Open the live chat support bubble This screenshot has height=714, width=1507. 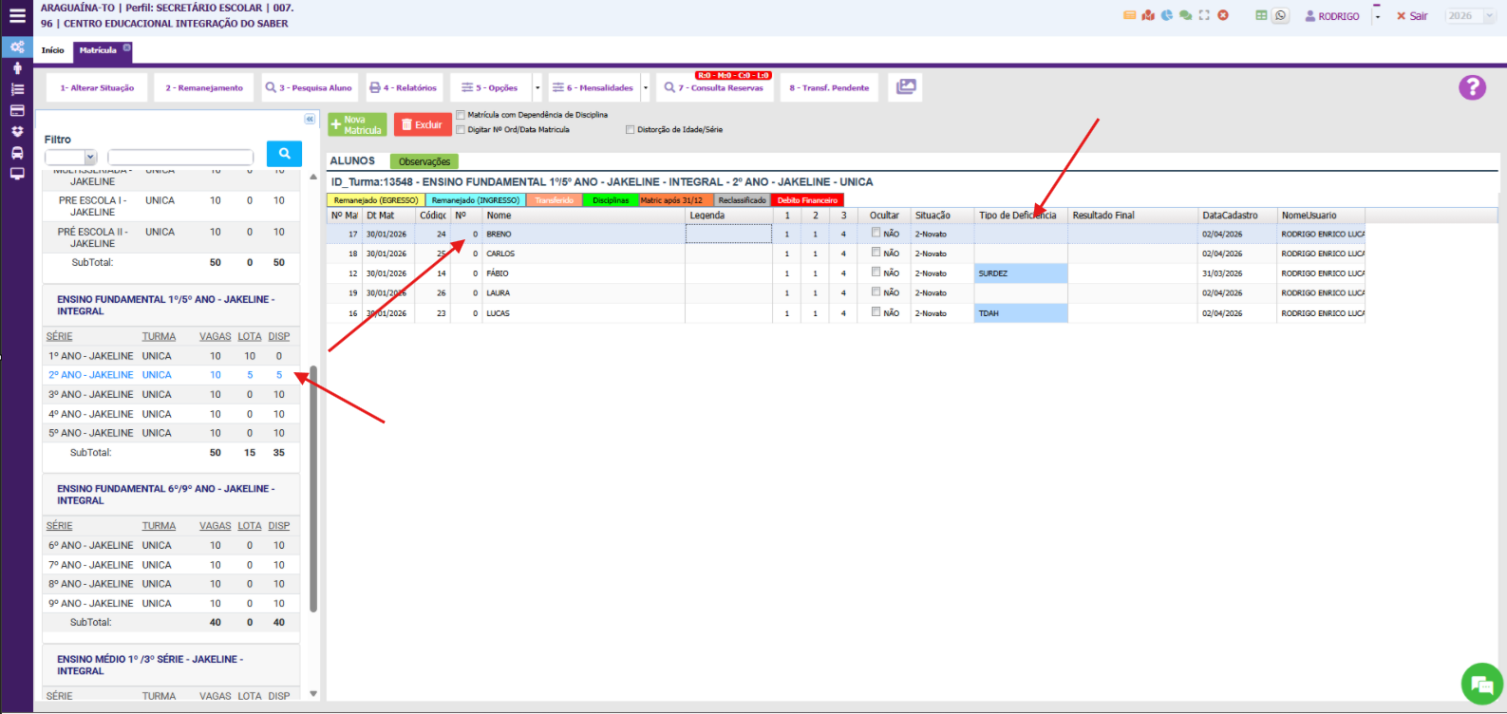(1481, 684)
